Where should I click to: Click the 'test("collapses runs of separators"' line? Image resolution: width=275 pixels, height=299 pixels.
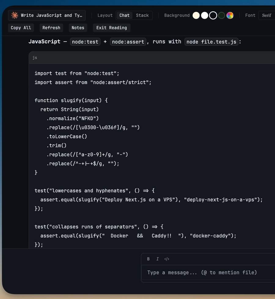[99, 227]
